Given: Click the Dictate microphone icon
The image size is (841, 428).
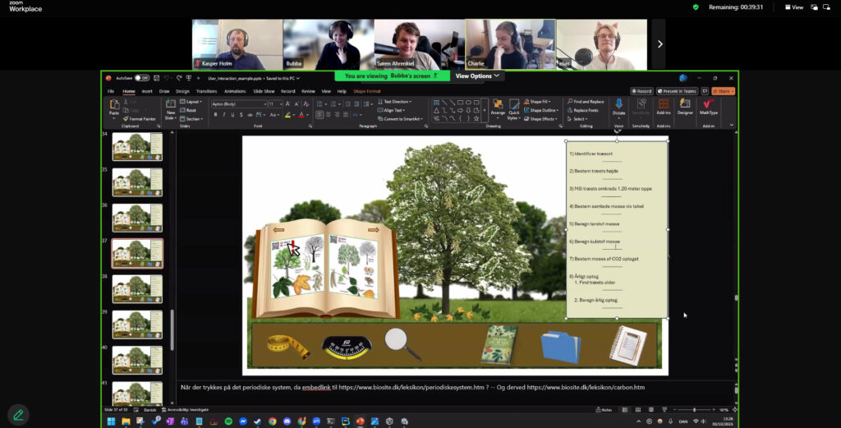Looking at the screenshot, I should 618,104.
